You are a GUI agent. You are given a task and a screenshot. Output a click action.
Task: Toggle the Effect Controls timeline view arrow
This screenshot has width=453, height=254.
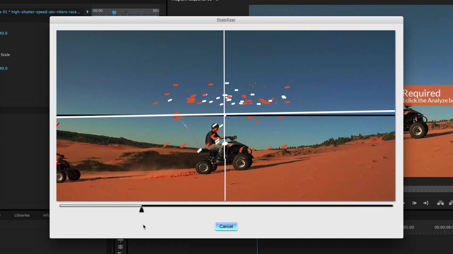87,12
